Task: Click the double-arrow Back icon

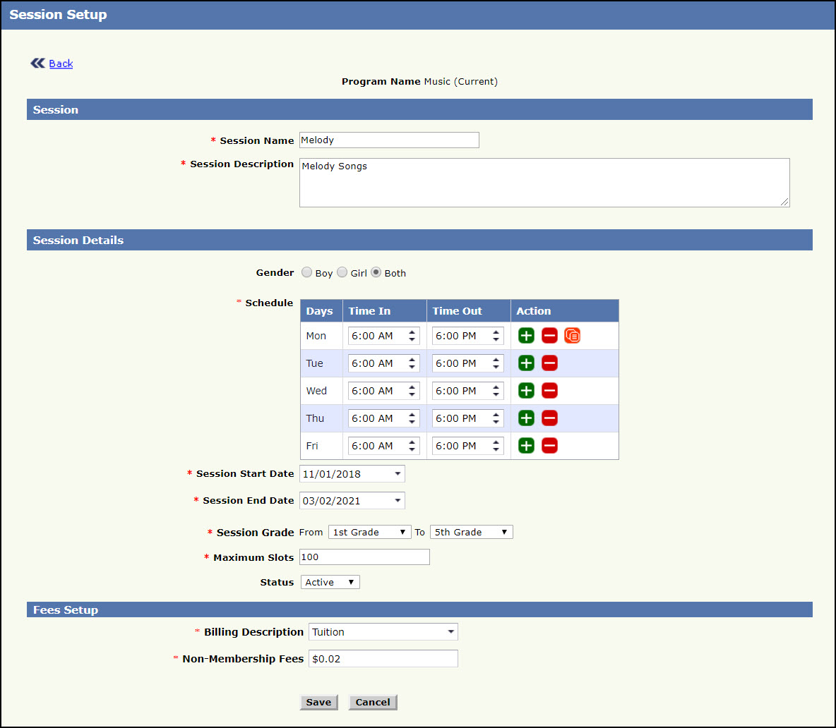Action: coord(37,63)
